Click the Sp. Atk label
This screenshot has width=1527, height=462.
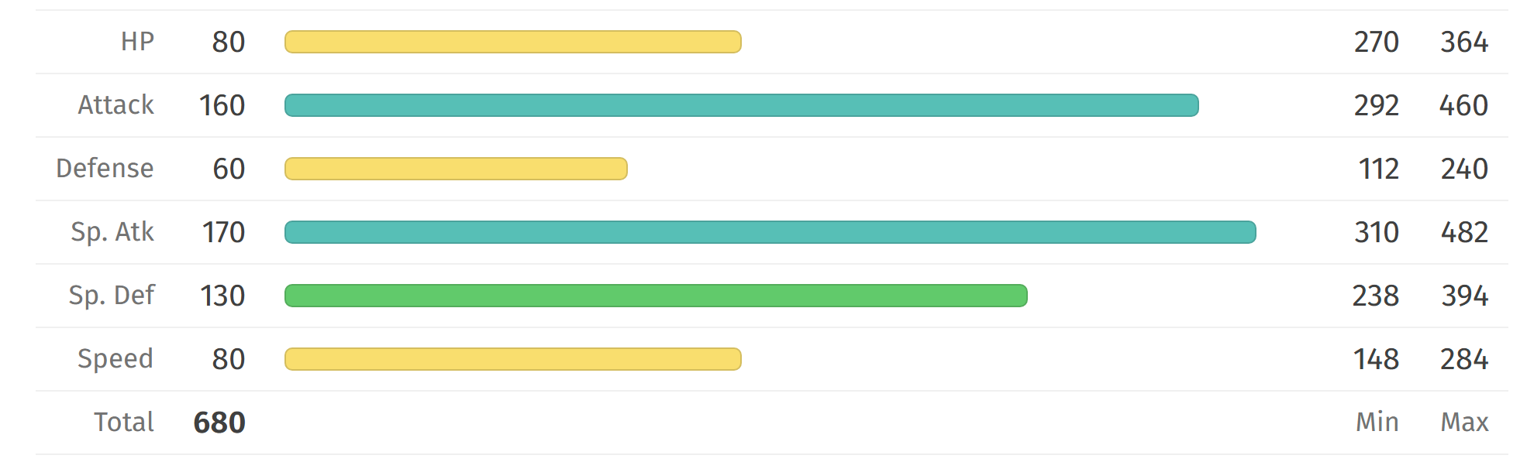click(x=112, y=232)
